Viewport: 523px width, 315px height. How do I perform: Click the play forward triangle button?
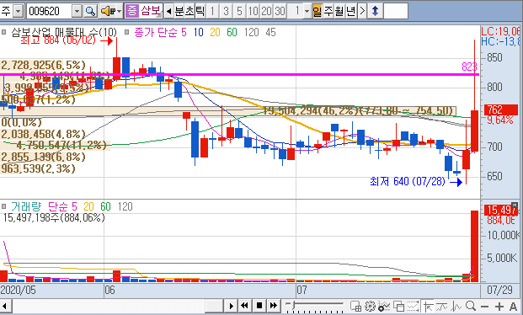click(x=231, y=306)
